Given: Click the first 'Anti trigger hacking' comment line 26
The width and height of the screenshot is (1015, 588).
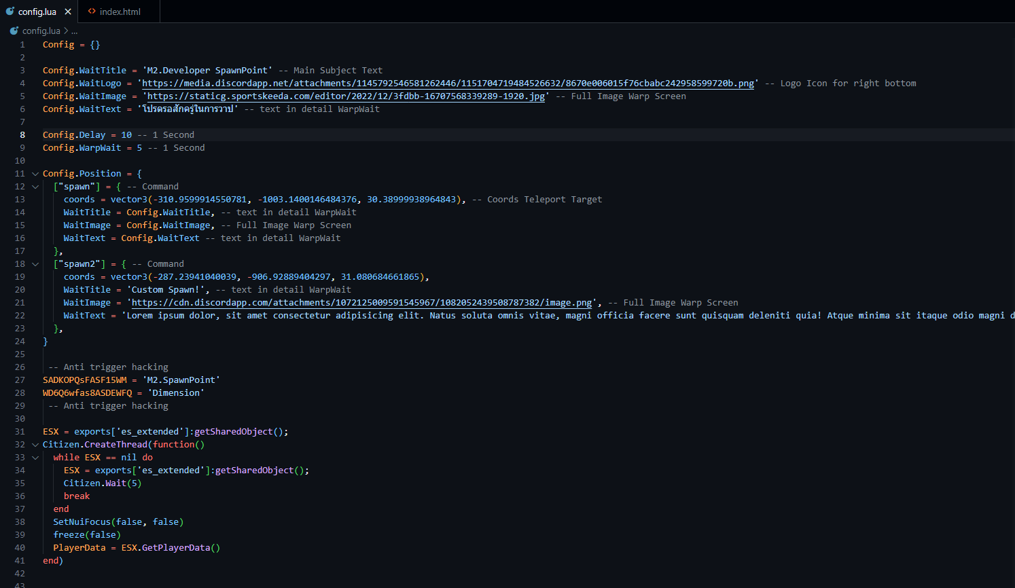Looking at the screenshot, I should click(x=108, y=367).
